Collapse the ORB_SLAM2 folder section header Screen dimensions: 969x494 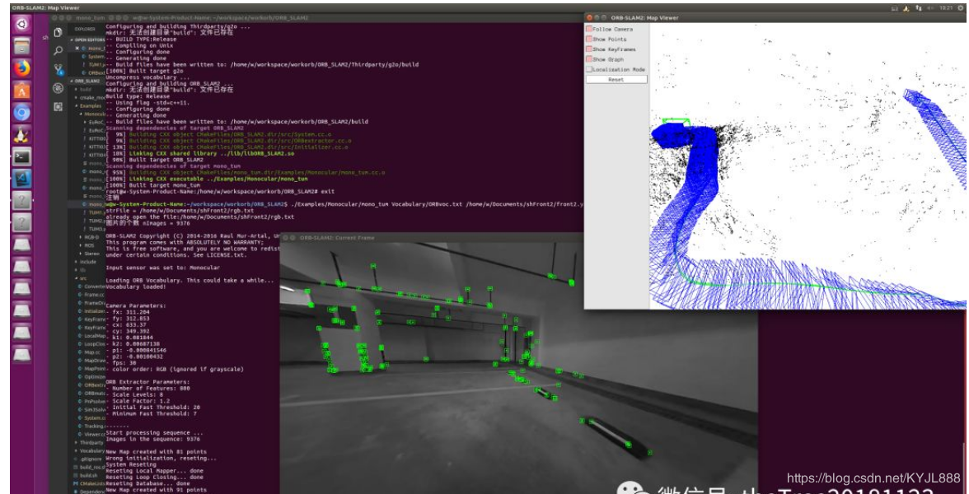(86, 81)
